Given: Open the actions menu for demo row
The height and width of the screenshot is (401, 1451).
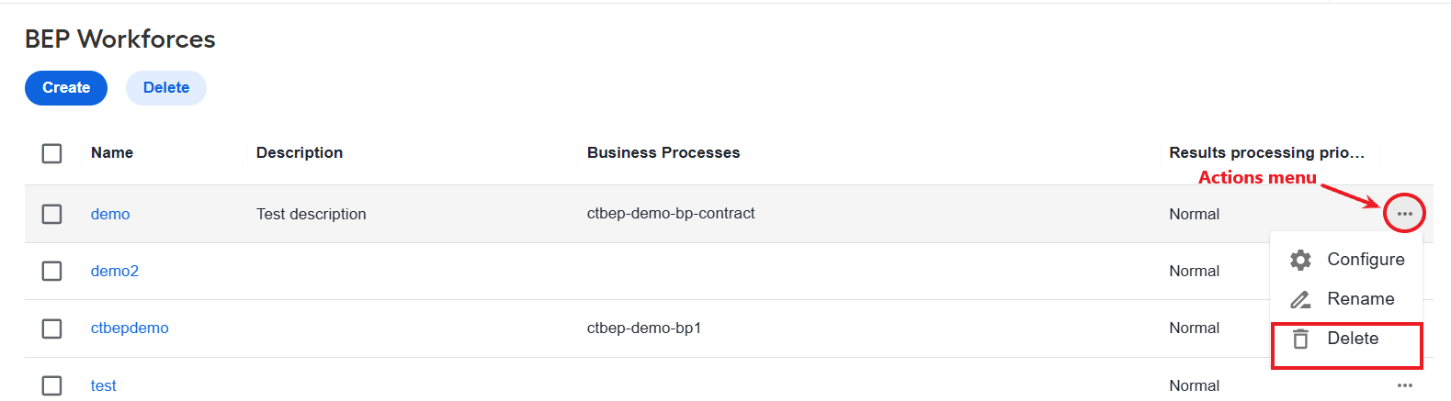Looking at the screenshot, I should coord(1404,214).
